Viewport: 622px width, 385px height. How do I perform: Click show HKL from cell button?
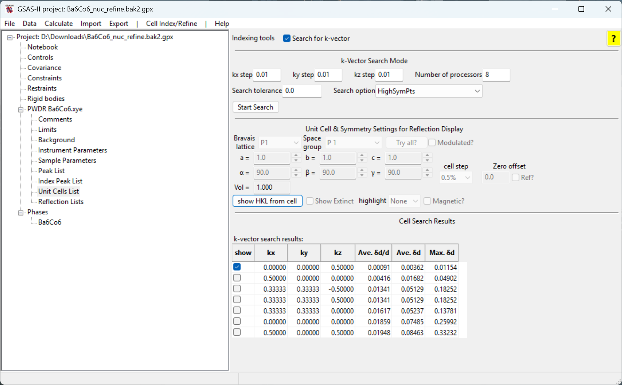(x=267, y=201)
